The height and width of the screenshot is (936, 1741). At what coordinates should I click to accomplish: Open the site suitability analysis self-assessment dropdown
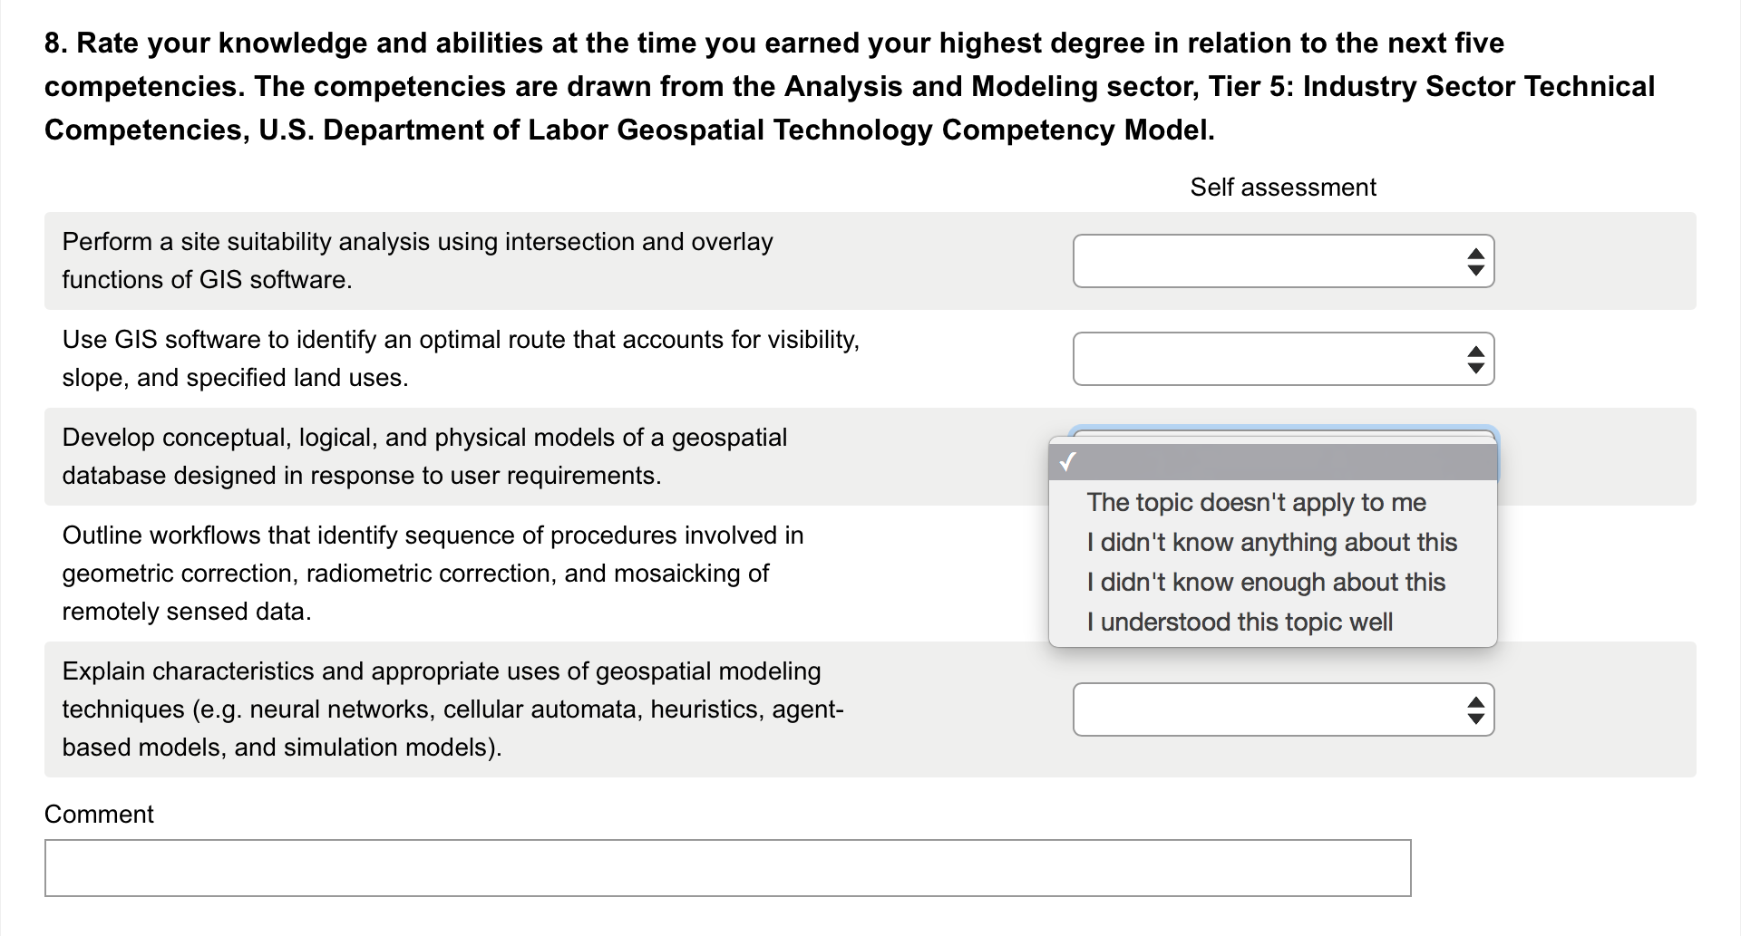[x=1283, y=261]
